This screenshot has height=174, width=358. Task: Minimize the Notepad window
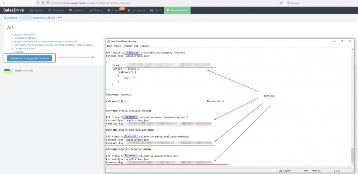coord(334,41)
